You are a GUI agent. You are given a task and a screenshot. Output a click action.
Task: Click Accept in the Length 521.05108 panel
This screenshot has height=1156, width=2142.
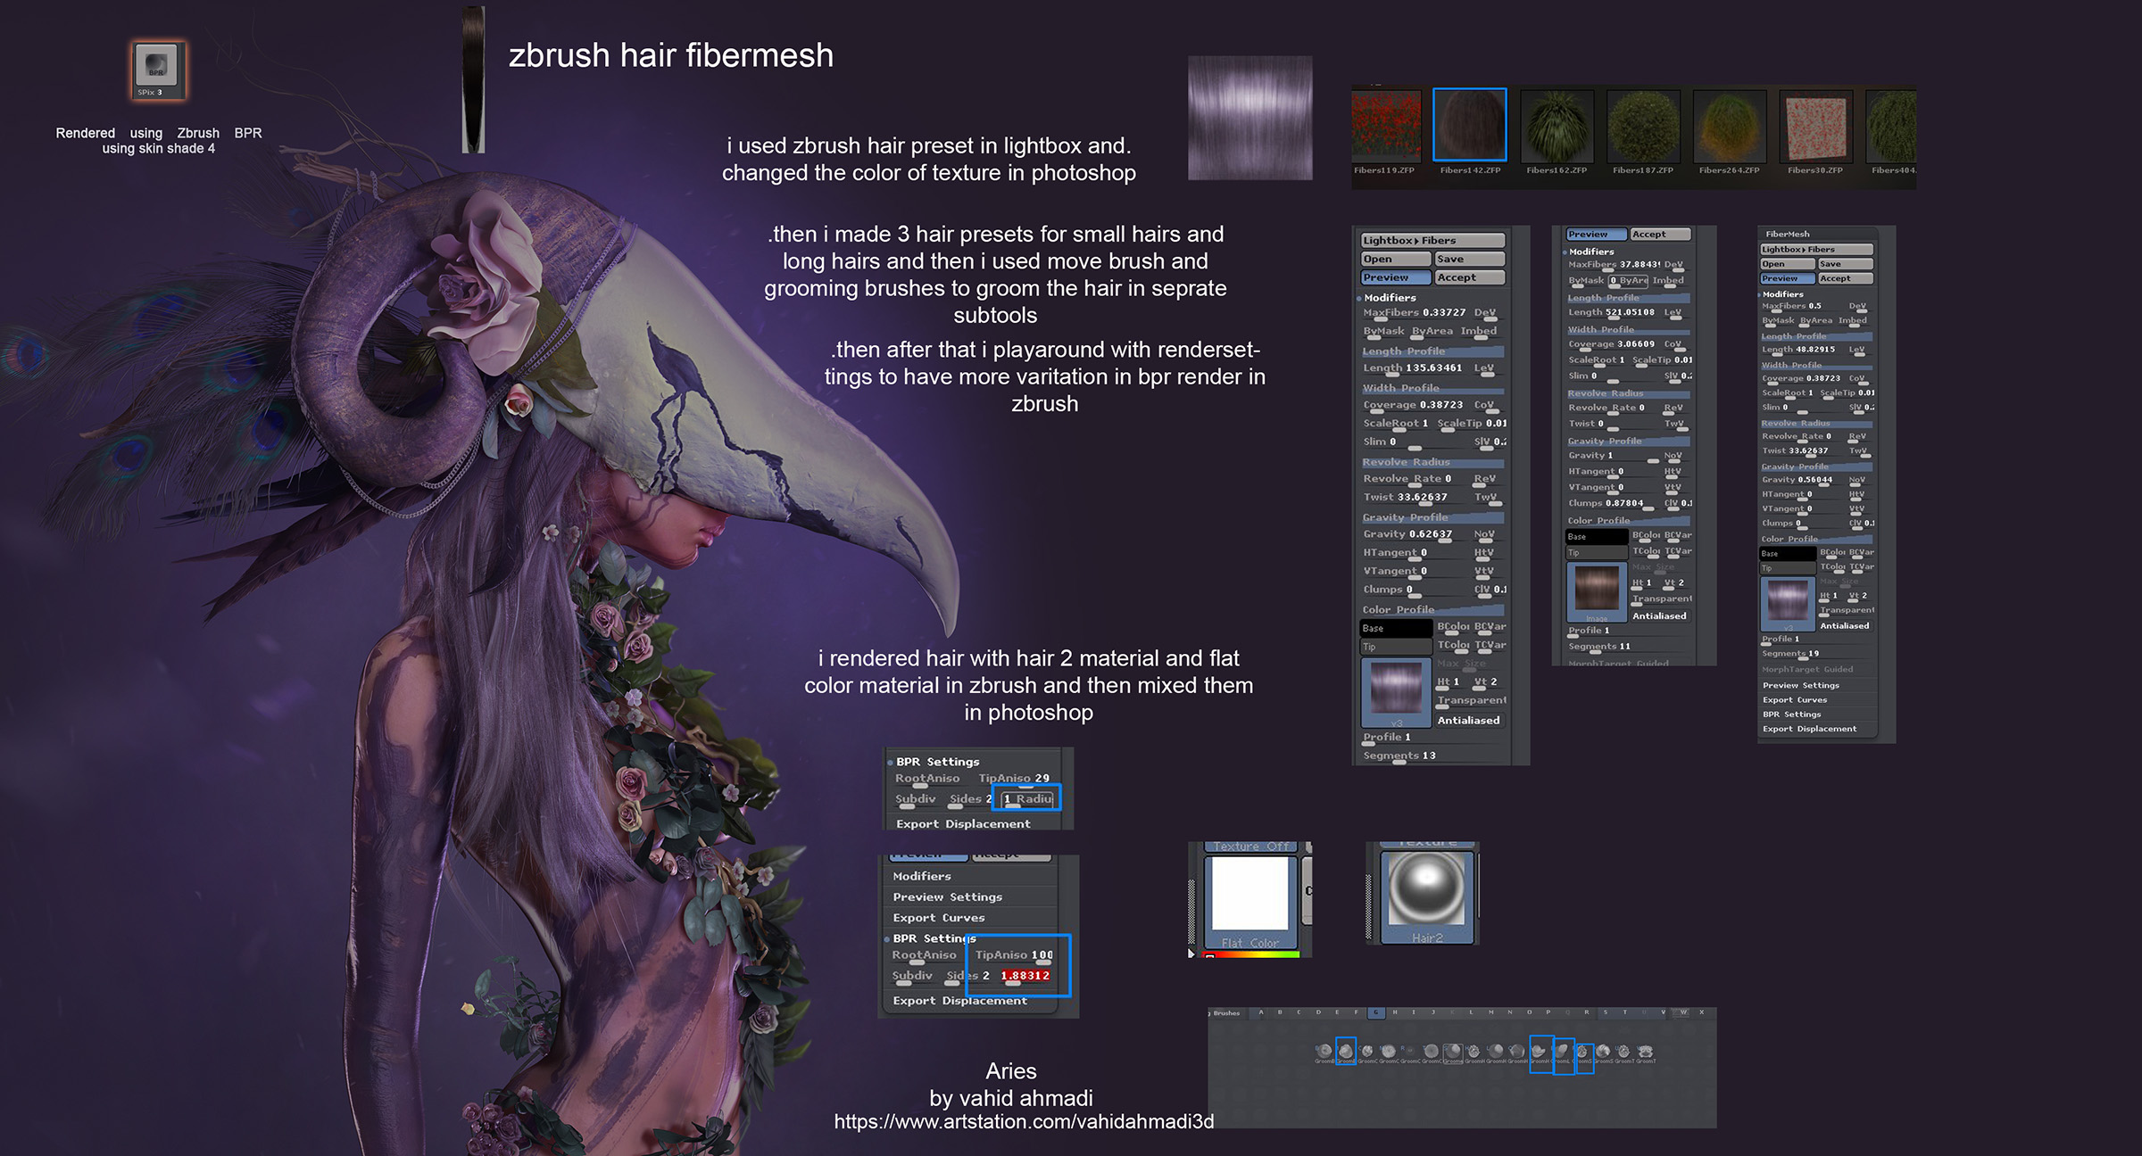tap(1660, 234)
